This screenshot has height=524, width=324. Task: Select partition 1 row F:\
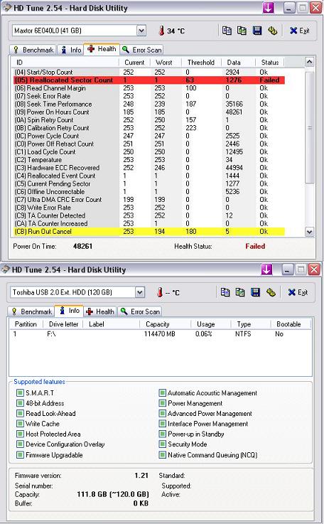pyautogui.click(x=161, y=334)
